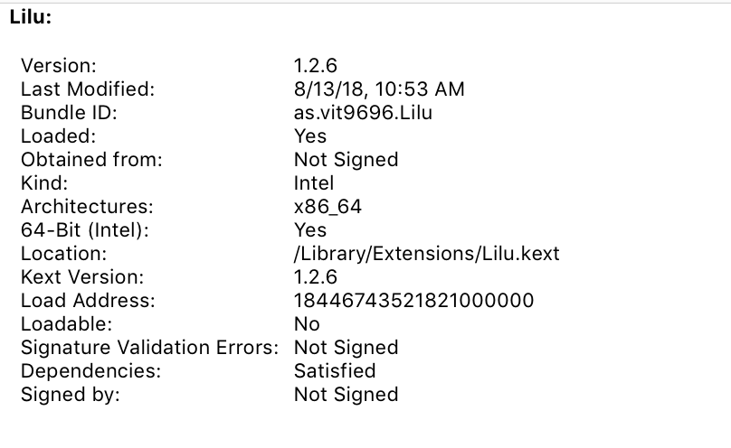Screen dimensions: 731x448
Task: Click the Bundle ID label
Action: (69, 113)
